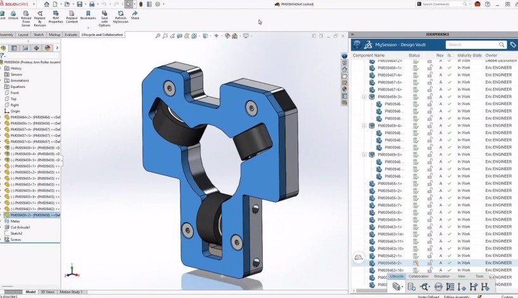518x298 pixels.
Task: Click the hard hat icon in 3DEXPERIENCE panel
Action: pos(359,258)
